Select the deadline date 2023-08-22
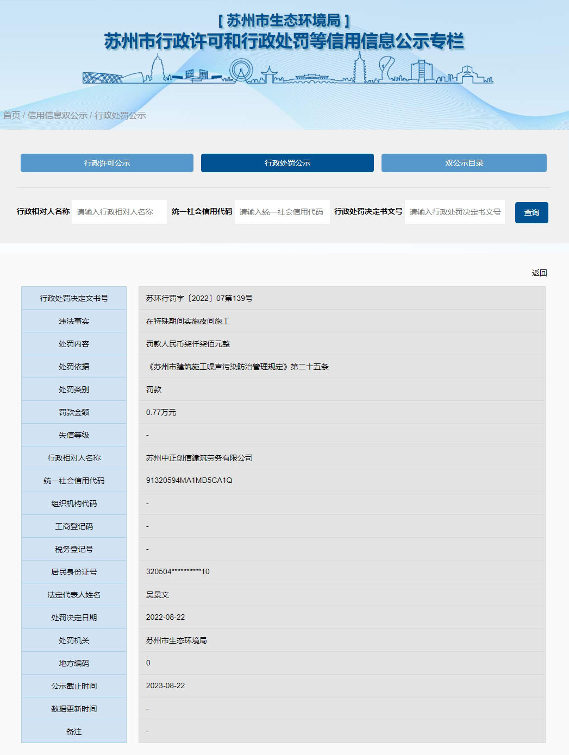Screen dimensions: 569x755 tap(165, 685)
